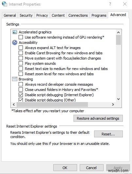
Task: Check Move system caret with focus changes
Action: click(21, 58)
